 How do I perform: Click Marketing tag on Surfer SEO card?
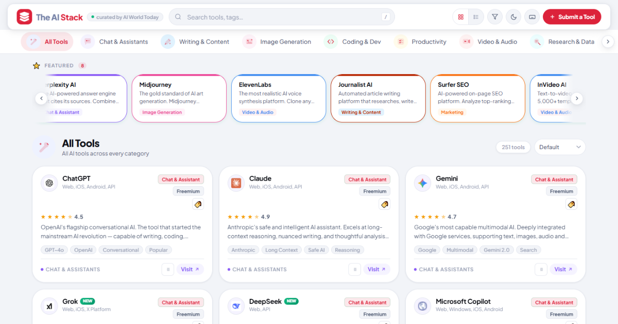click(452, 112)
